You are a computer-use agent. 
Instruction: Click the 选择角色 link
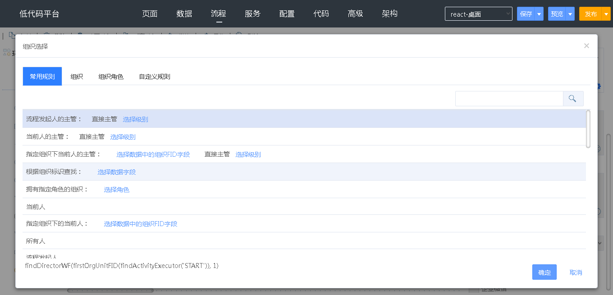(117, 190)
